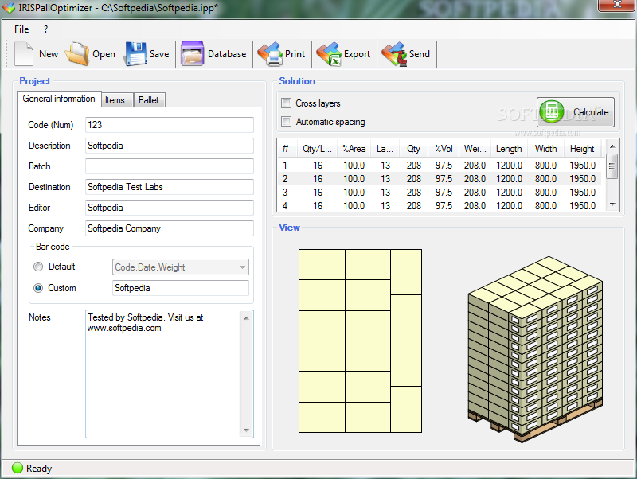This screenshot has height=479, width=637.
Task: Close the IRISPallOptimizer window
Action: [x=616, y=5]
